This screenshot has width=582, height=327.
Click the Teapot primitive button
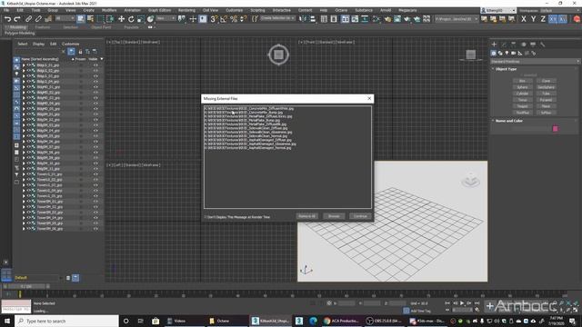point(522,106)
